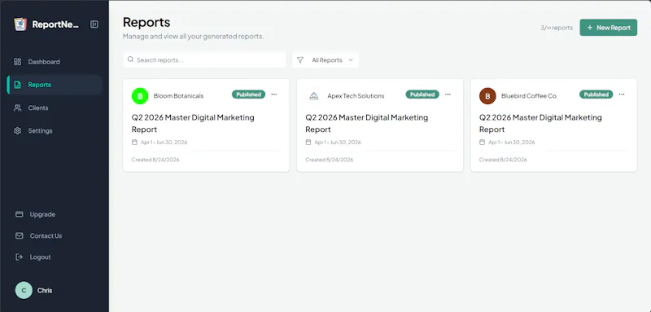Click the Bloom Botanicals client name
651x312 pixels.
coord(178,96)
